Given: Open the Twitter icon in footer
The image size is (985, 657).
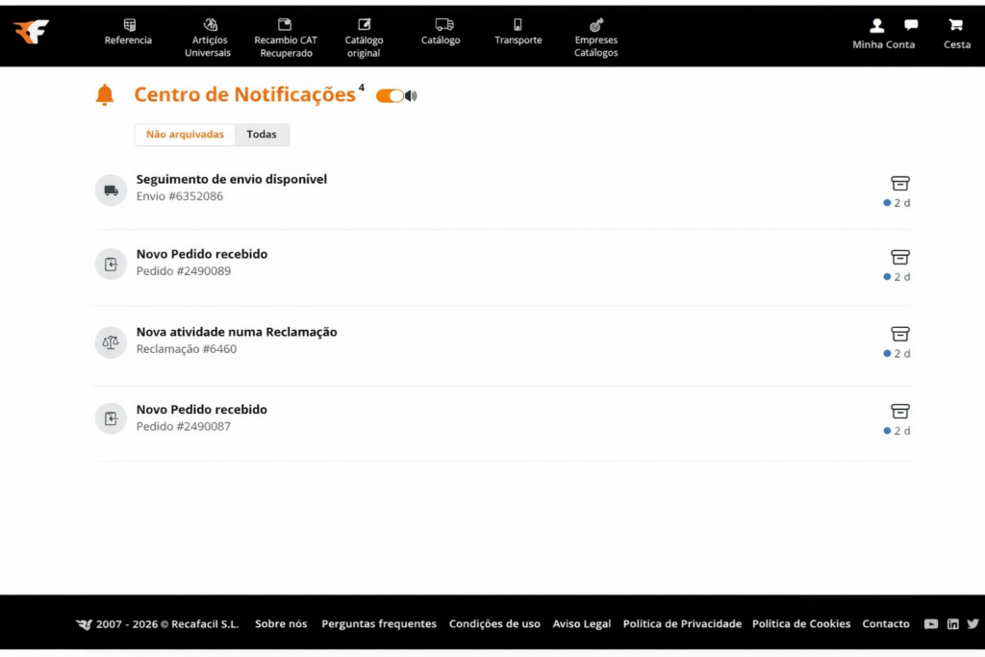Looking at the screenshot, I should (972, 624).
